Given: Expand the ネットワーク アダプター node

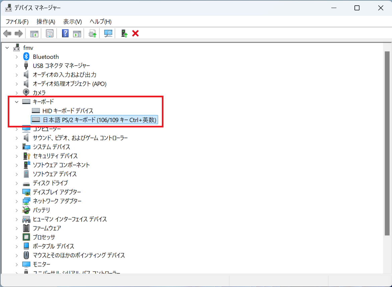Looking at the screenshot, I should coord(16,201).
